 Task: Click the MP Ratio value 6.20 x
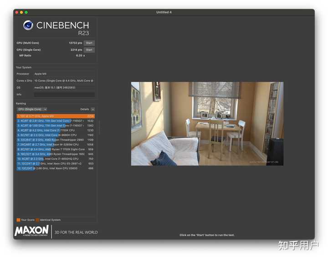click(81, 55)
